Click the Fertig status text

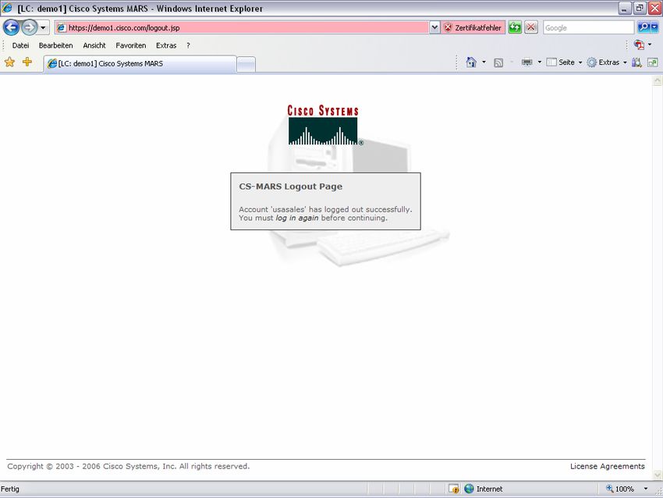click(x=10, y=489)
